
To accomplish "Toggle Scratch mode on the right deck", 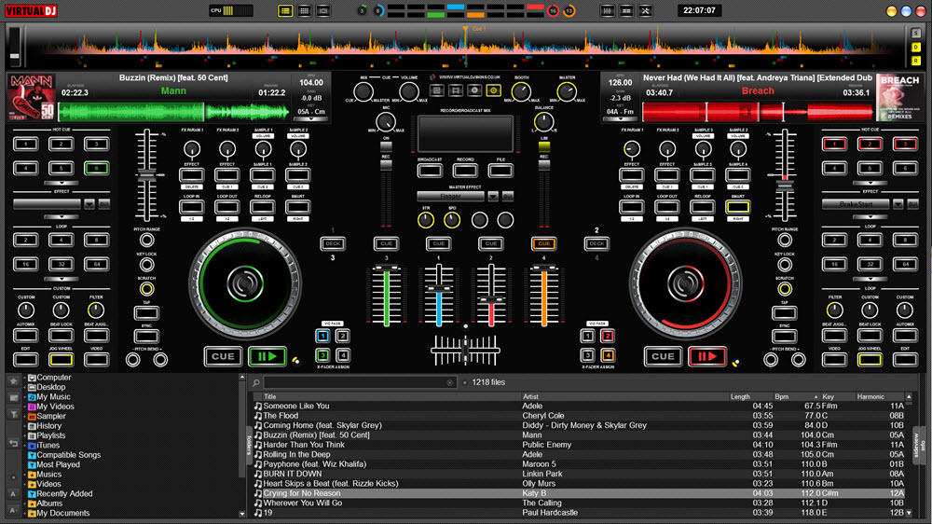I will 785,289.
